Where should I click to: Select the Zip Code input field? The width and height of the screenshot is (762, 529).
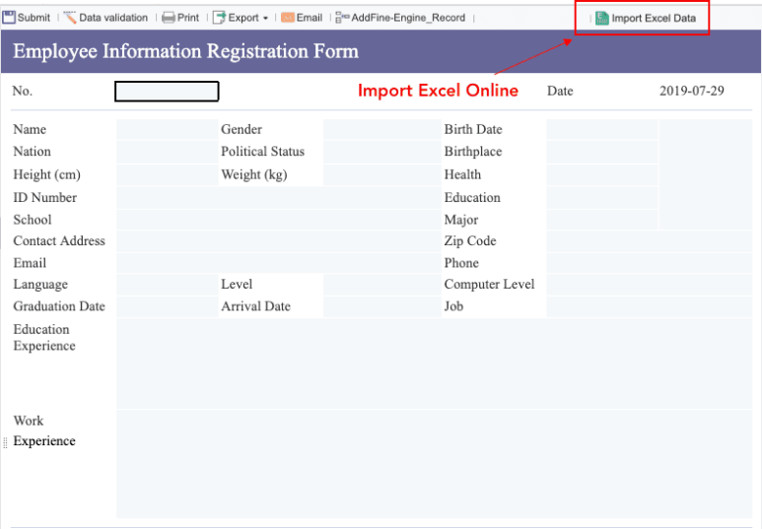650,241
